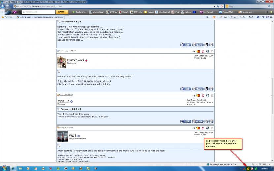Screen dimensions: 274x171
Task: Tick the moderation checkbox on post #6
Action: tap(212, 128)
